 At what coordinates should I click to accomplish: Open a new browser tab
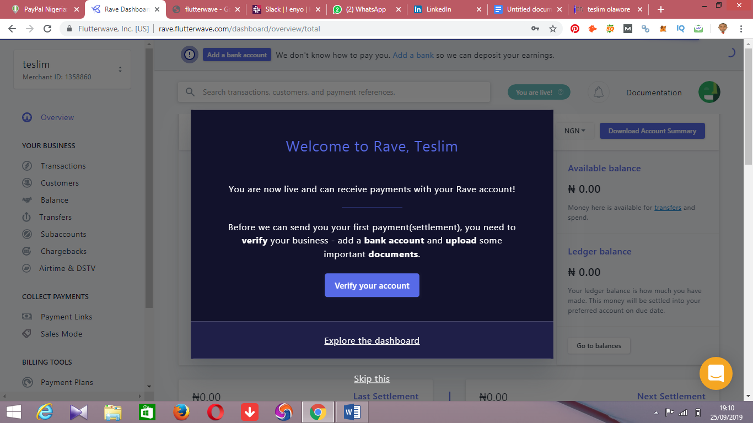tap(661, 9)
